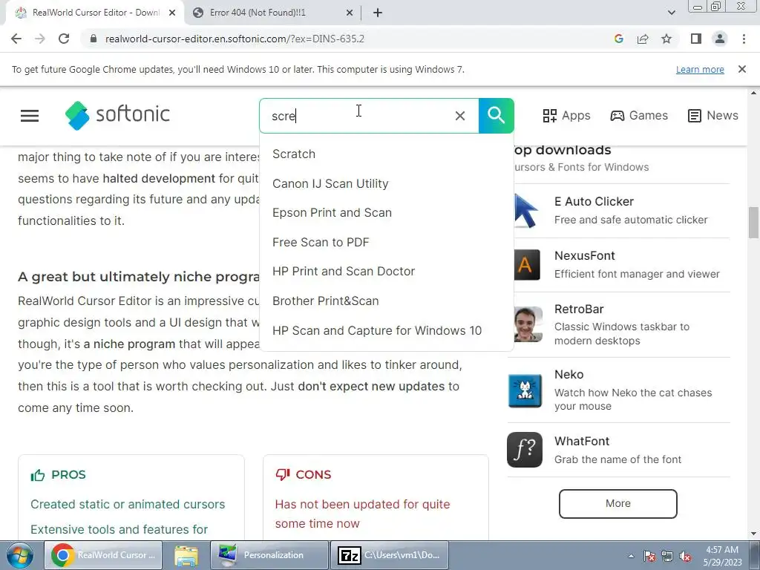Screen dimensions: 760x570
Task: Click the muted volume tray icon
Action: pyautogui.click(x=685, y=557)
